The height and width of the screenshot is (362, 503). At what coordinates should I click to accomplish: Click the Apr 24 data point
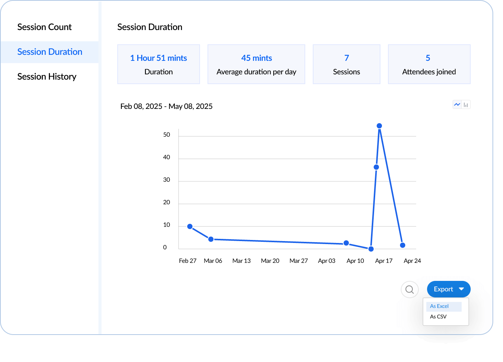[x=402, y=245]
